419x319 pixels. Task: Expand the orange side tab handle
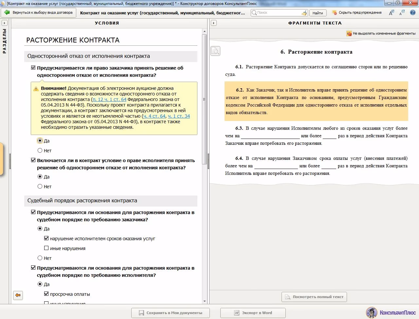1,159
